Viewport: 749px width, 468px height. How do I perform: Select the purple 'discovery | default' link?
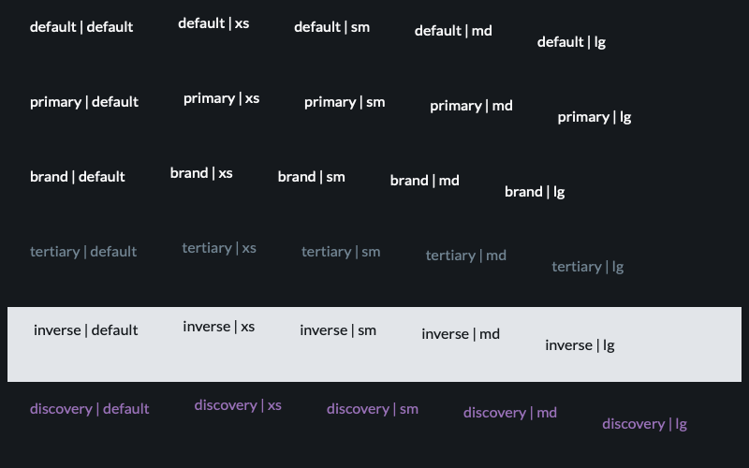tap(89, 409)
